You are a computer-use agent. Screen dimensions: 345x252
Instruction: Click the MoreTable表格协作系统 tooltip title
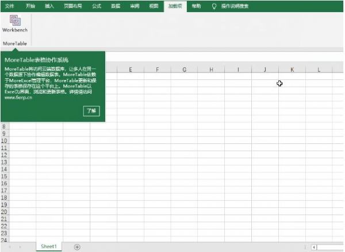[x=37, y=60]
